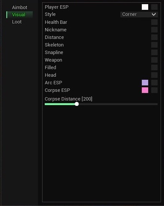Check the Skeleton option box
Viewport: 164px width, 206px height.
pyautogui.click(x=154, y=45)
